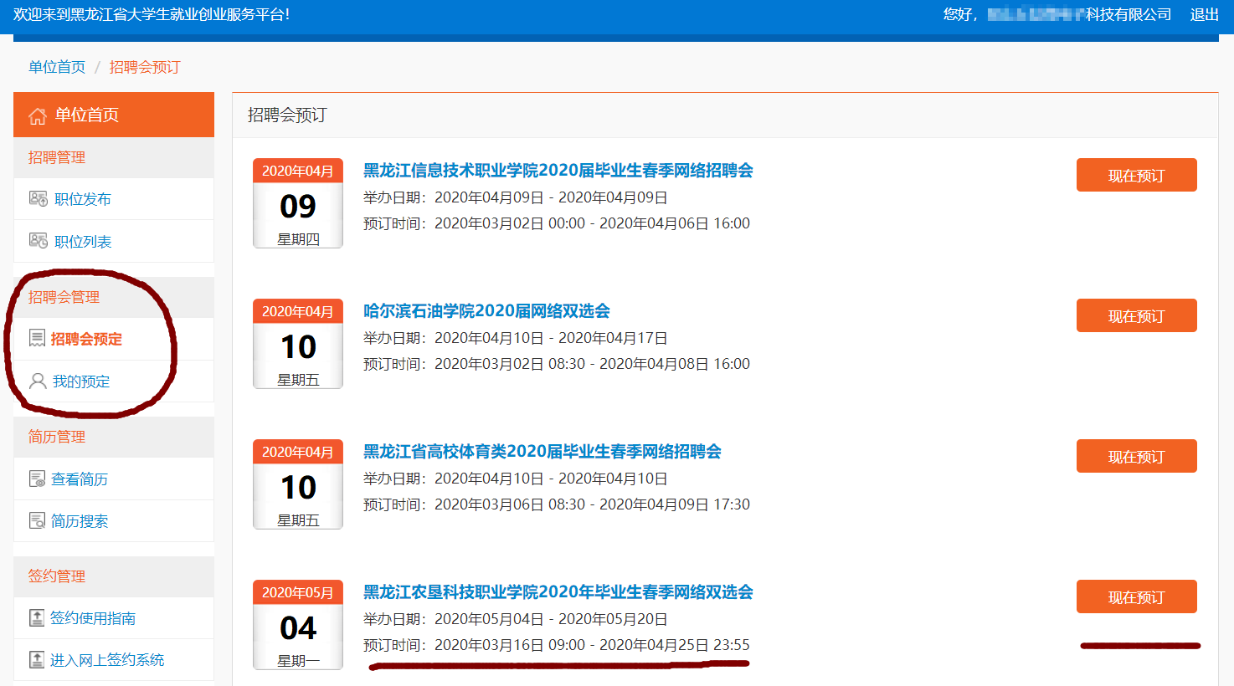Open 哈尔滨石油学院2020届网络双选会 link

tap(486, 311)
